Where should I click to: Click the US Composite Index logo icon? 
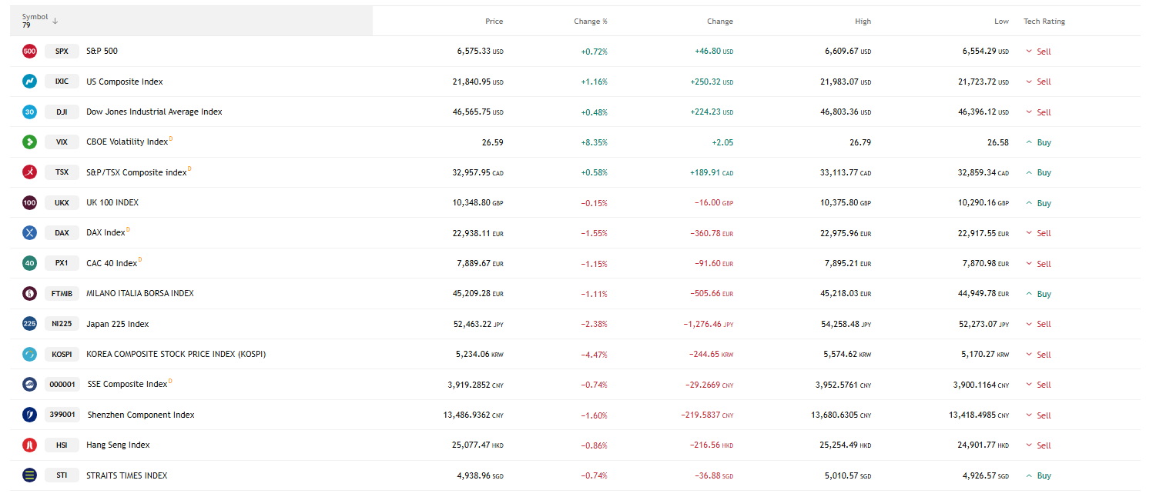29,82
